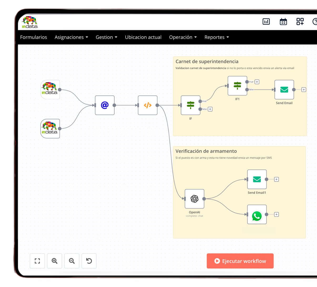Zoom in on the workflow canvas
317x287 pixels.
[54, 261]
